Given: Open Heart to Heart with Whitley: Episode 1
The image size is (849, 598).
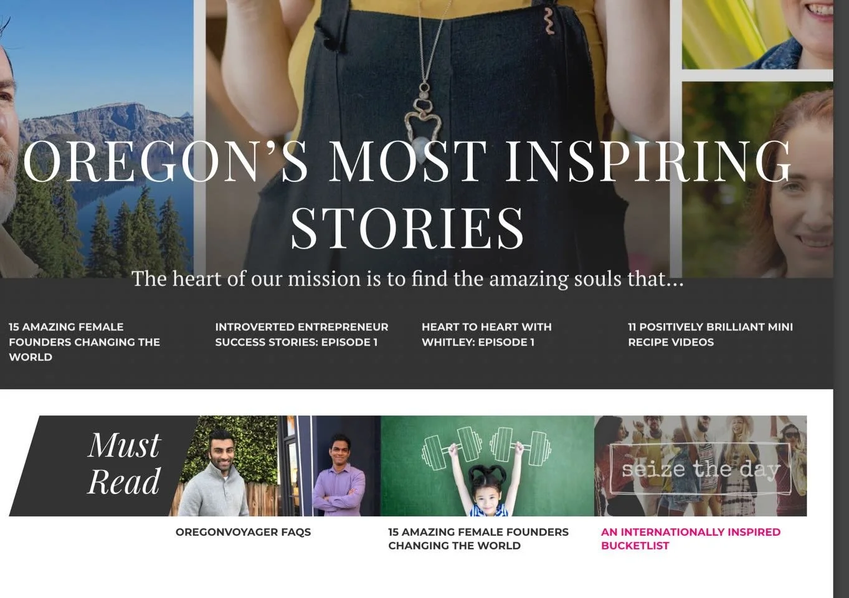Looking at the screenshot, I should (x=486, y=335).
